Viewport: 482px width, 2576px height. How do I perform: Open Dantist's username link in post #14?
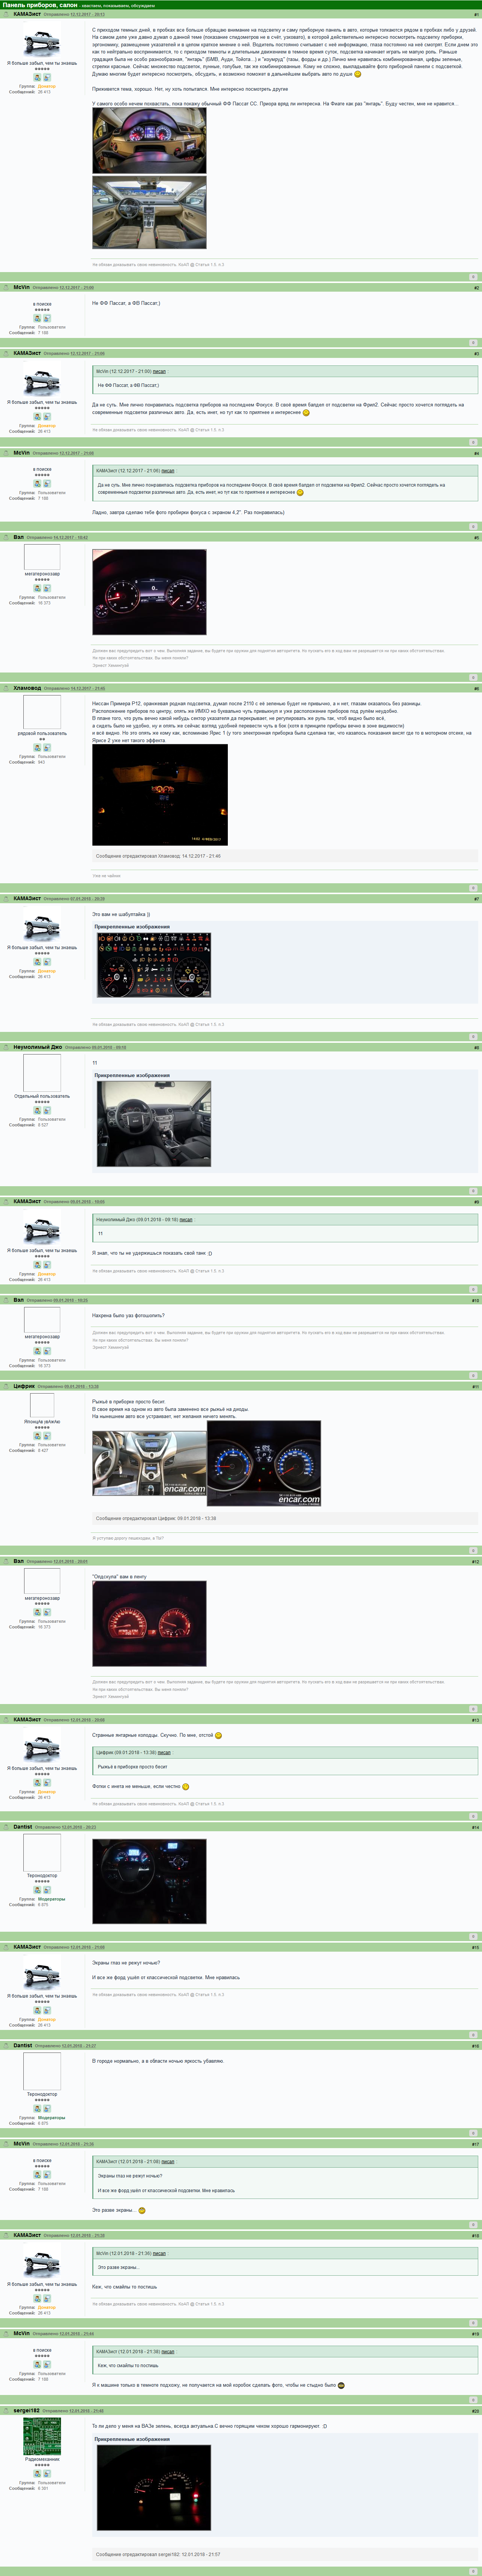pyautogui.click(x=23, y=1827)
